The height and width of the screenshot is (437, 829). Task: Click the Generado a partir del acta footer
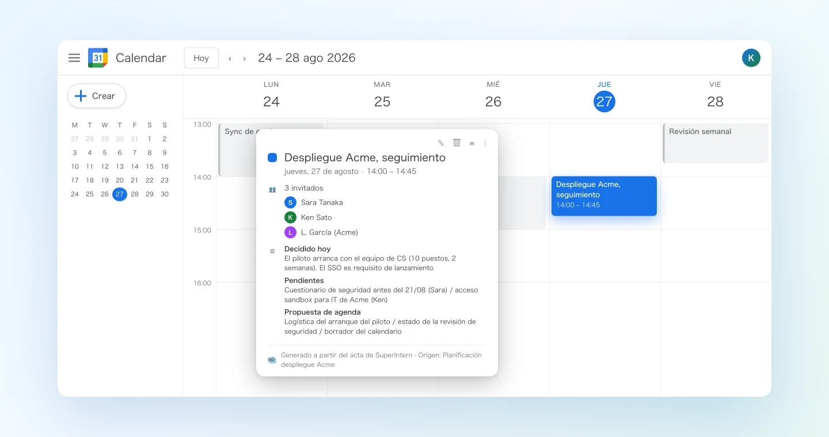tap(381, 360)
